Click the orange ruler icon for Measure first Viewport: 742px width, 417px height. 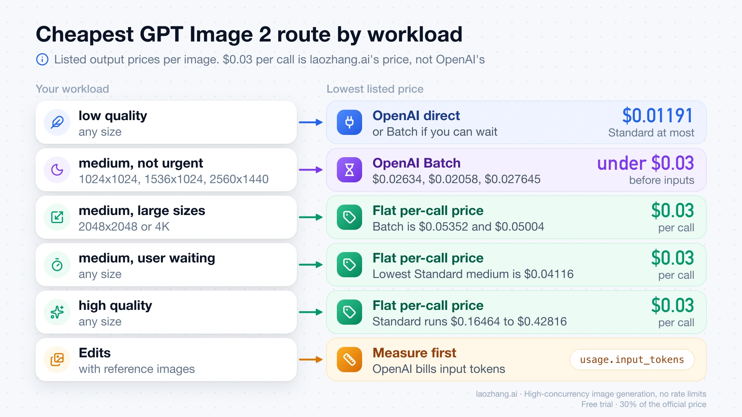tap(349, 360)
